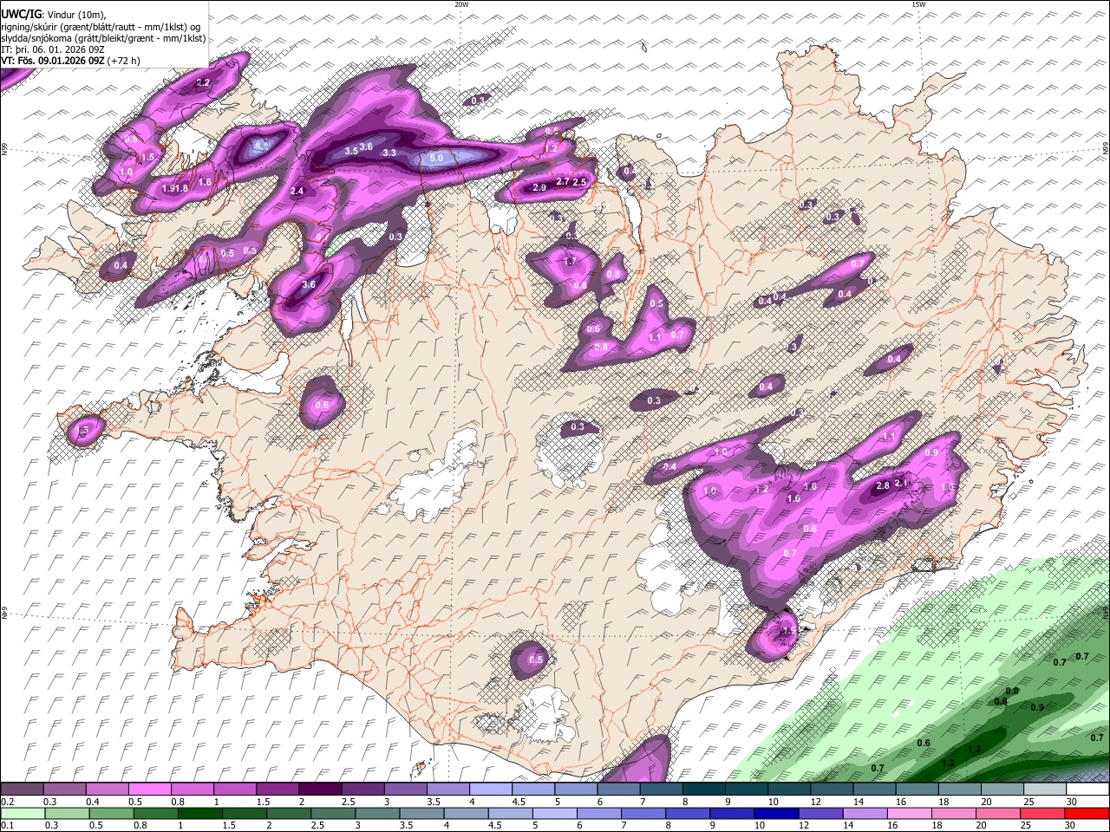
Task: Click the 2.9 snowfall value label
Action: point(539,188)
